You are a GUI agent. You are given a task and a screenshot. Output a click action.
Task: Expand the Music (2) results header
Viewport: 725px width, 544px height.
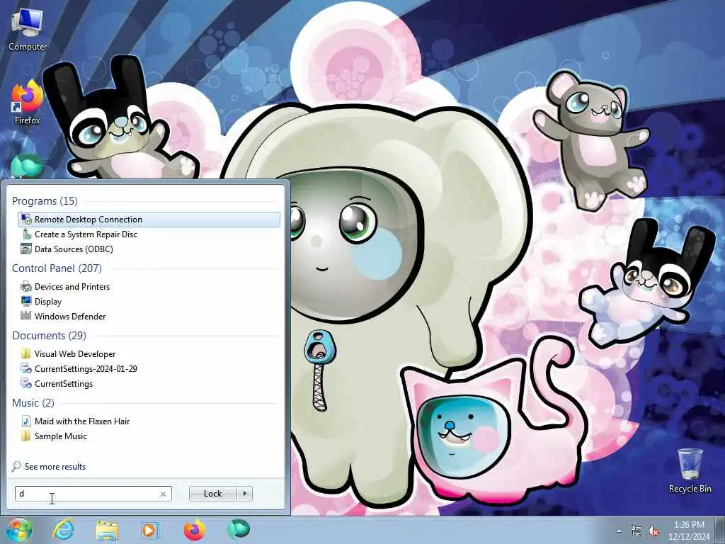click(33, 403)
